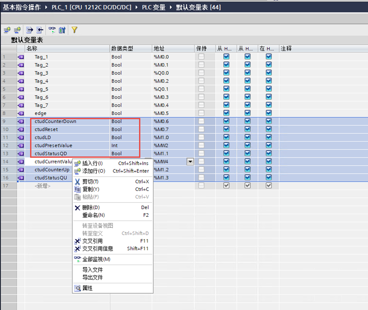This screenshot has width=368, height=310.
Task: Open 属性 from the context menu
Action: [87, 288]
